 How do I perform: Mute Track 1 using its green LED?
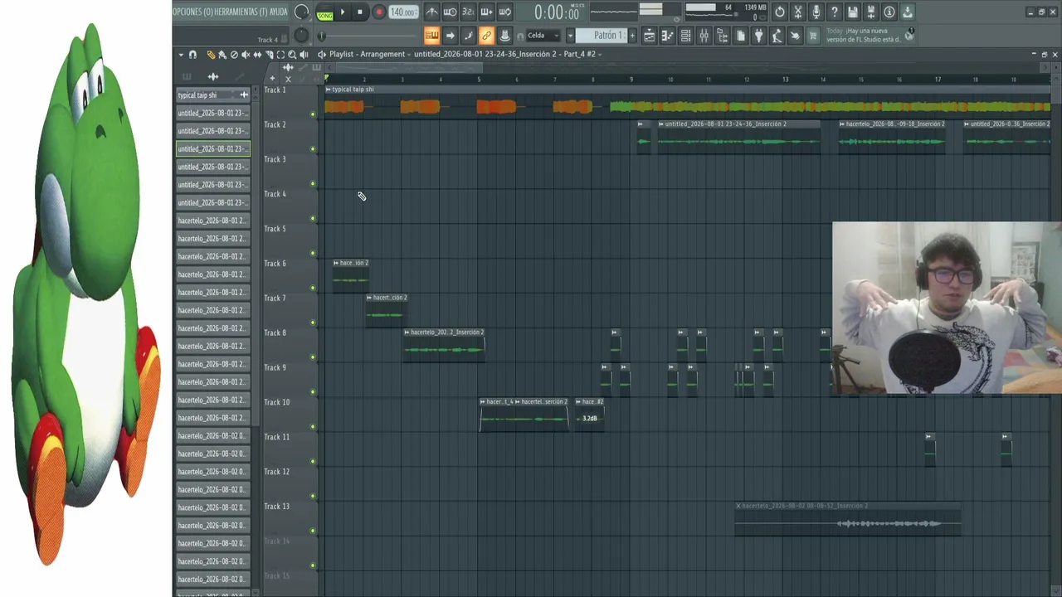coord(313,114)
